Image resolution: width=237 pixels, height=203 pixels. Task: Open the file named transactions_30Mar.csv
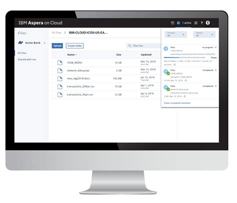pos(80,86)
